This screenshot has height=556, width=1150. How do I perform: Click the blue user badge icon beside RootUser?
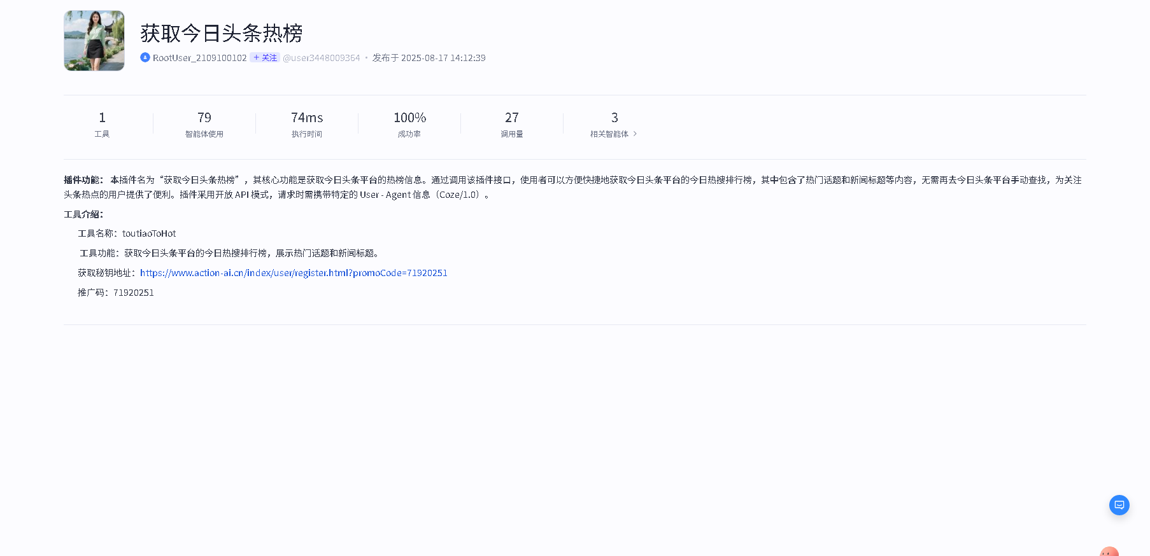pos(145,57)
